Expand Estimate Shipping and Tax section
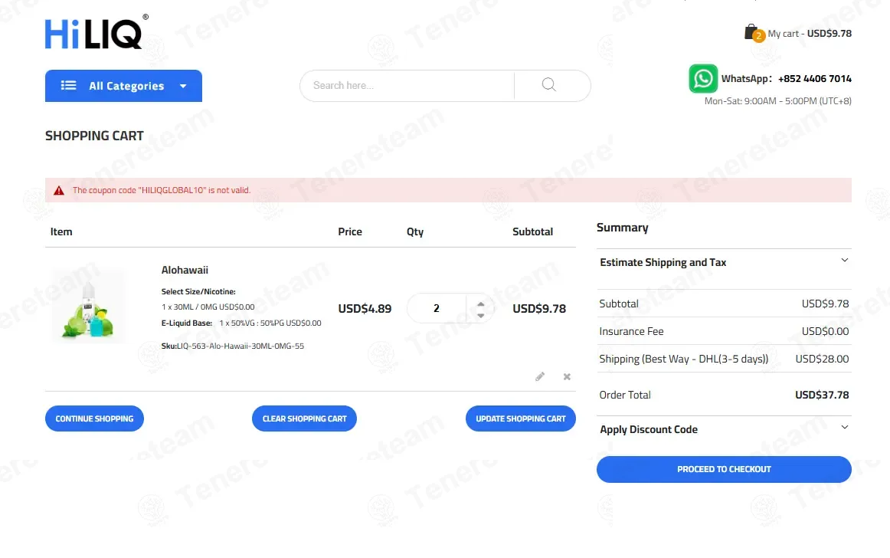This screenshot has height=558, width=890. click(x=724, y=263)
